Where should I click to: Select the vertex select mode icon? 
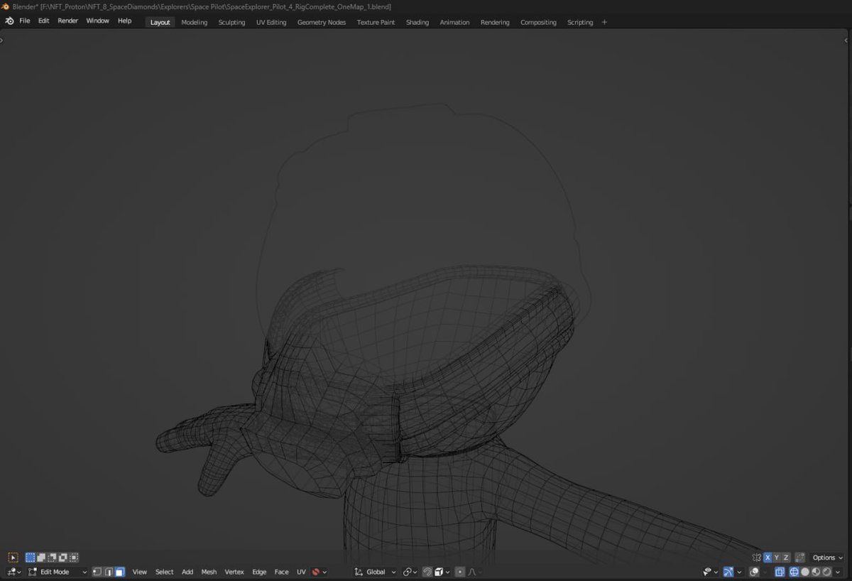pyautogui.click(x=97, y=572)
